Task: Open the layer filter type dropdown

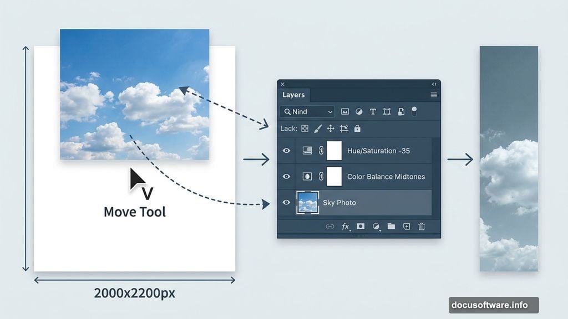Action: pyautogui.click(x=307, y=112)
